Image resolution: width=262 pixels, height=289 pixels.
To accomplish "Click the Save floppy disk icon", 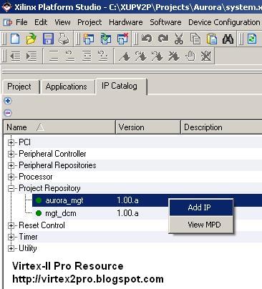I will pyautogui.click(x=48, y=39).
